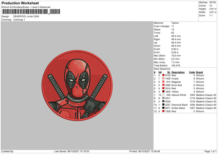Screen dimensions: 218x154
Task: Click the Stop Sequence heading
Action: tap(162, 69)
